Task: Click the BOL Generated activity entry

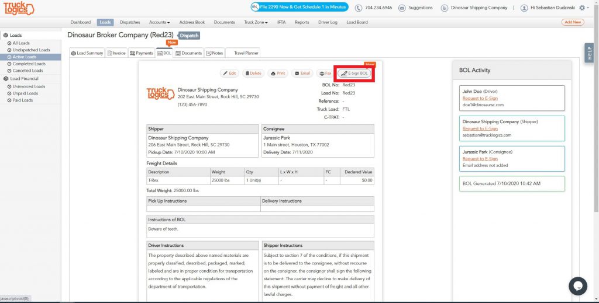Action: pos(512,184)
